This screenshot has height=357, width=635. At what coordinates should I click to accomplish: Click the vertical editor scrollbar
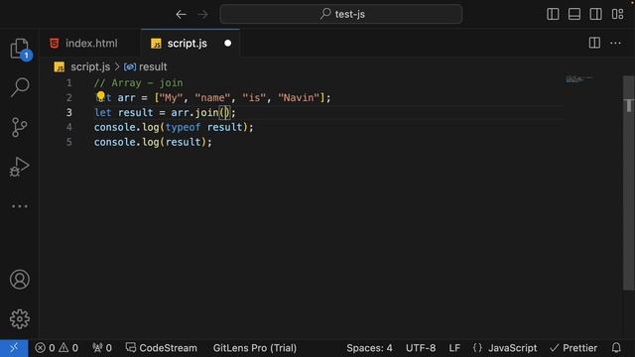point(628,182)
